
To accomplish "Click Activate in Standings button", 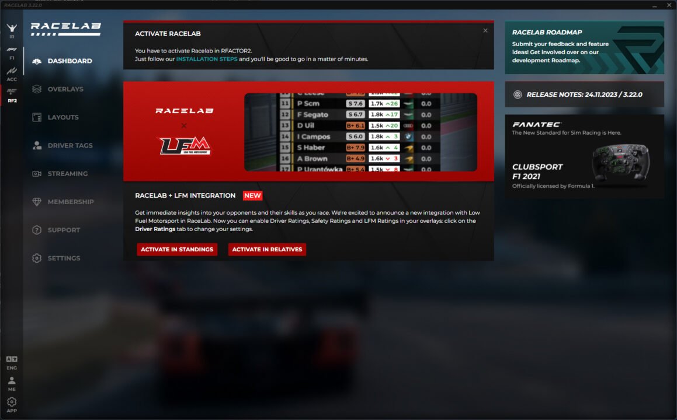I will pos(177,249).
